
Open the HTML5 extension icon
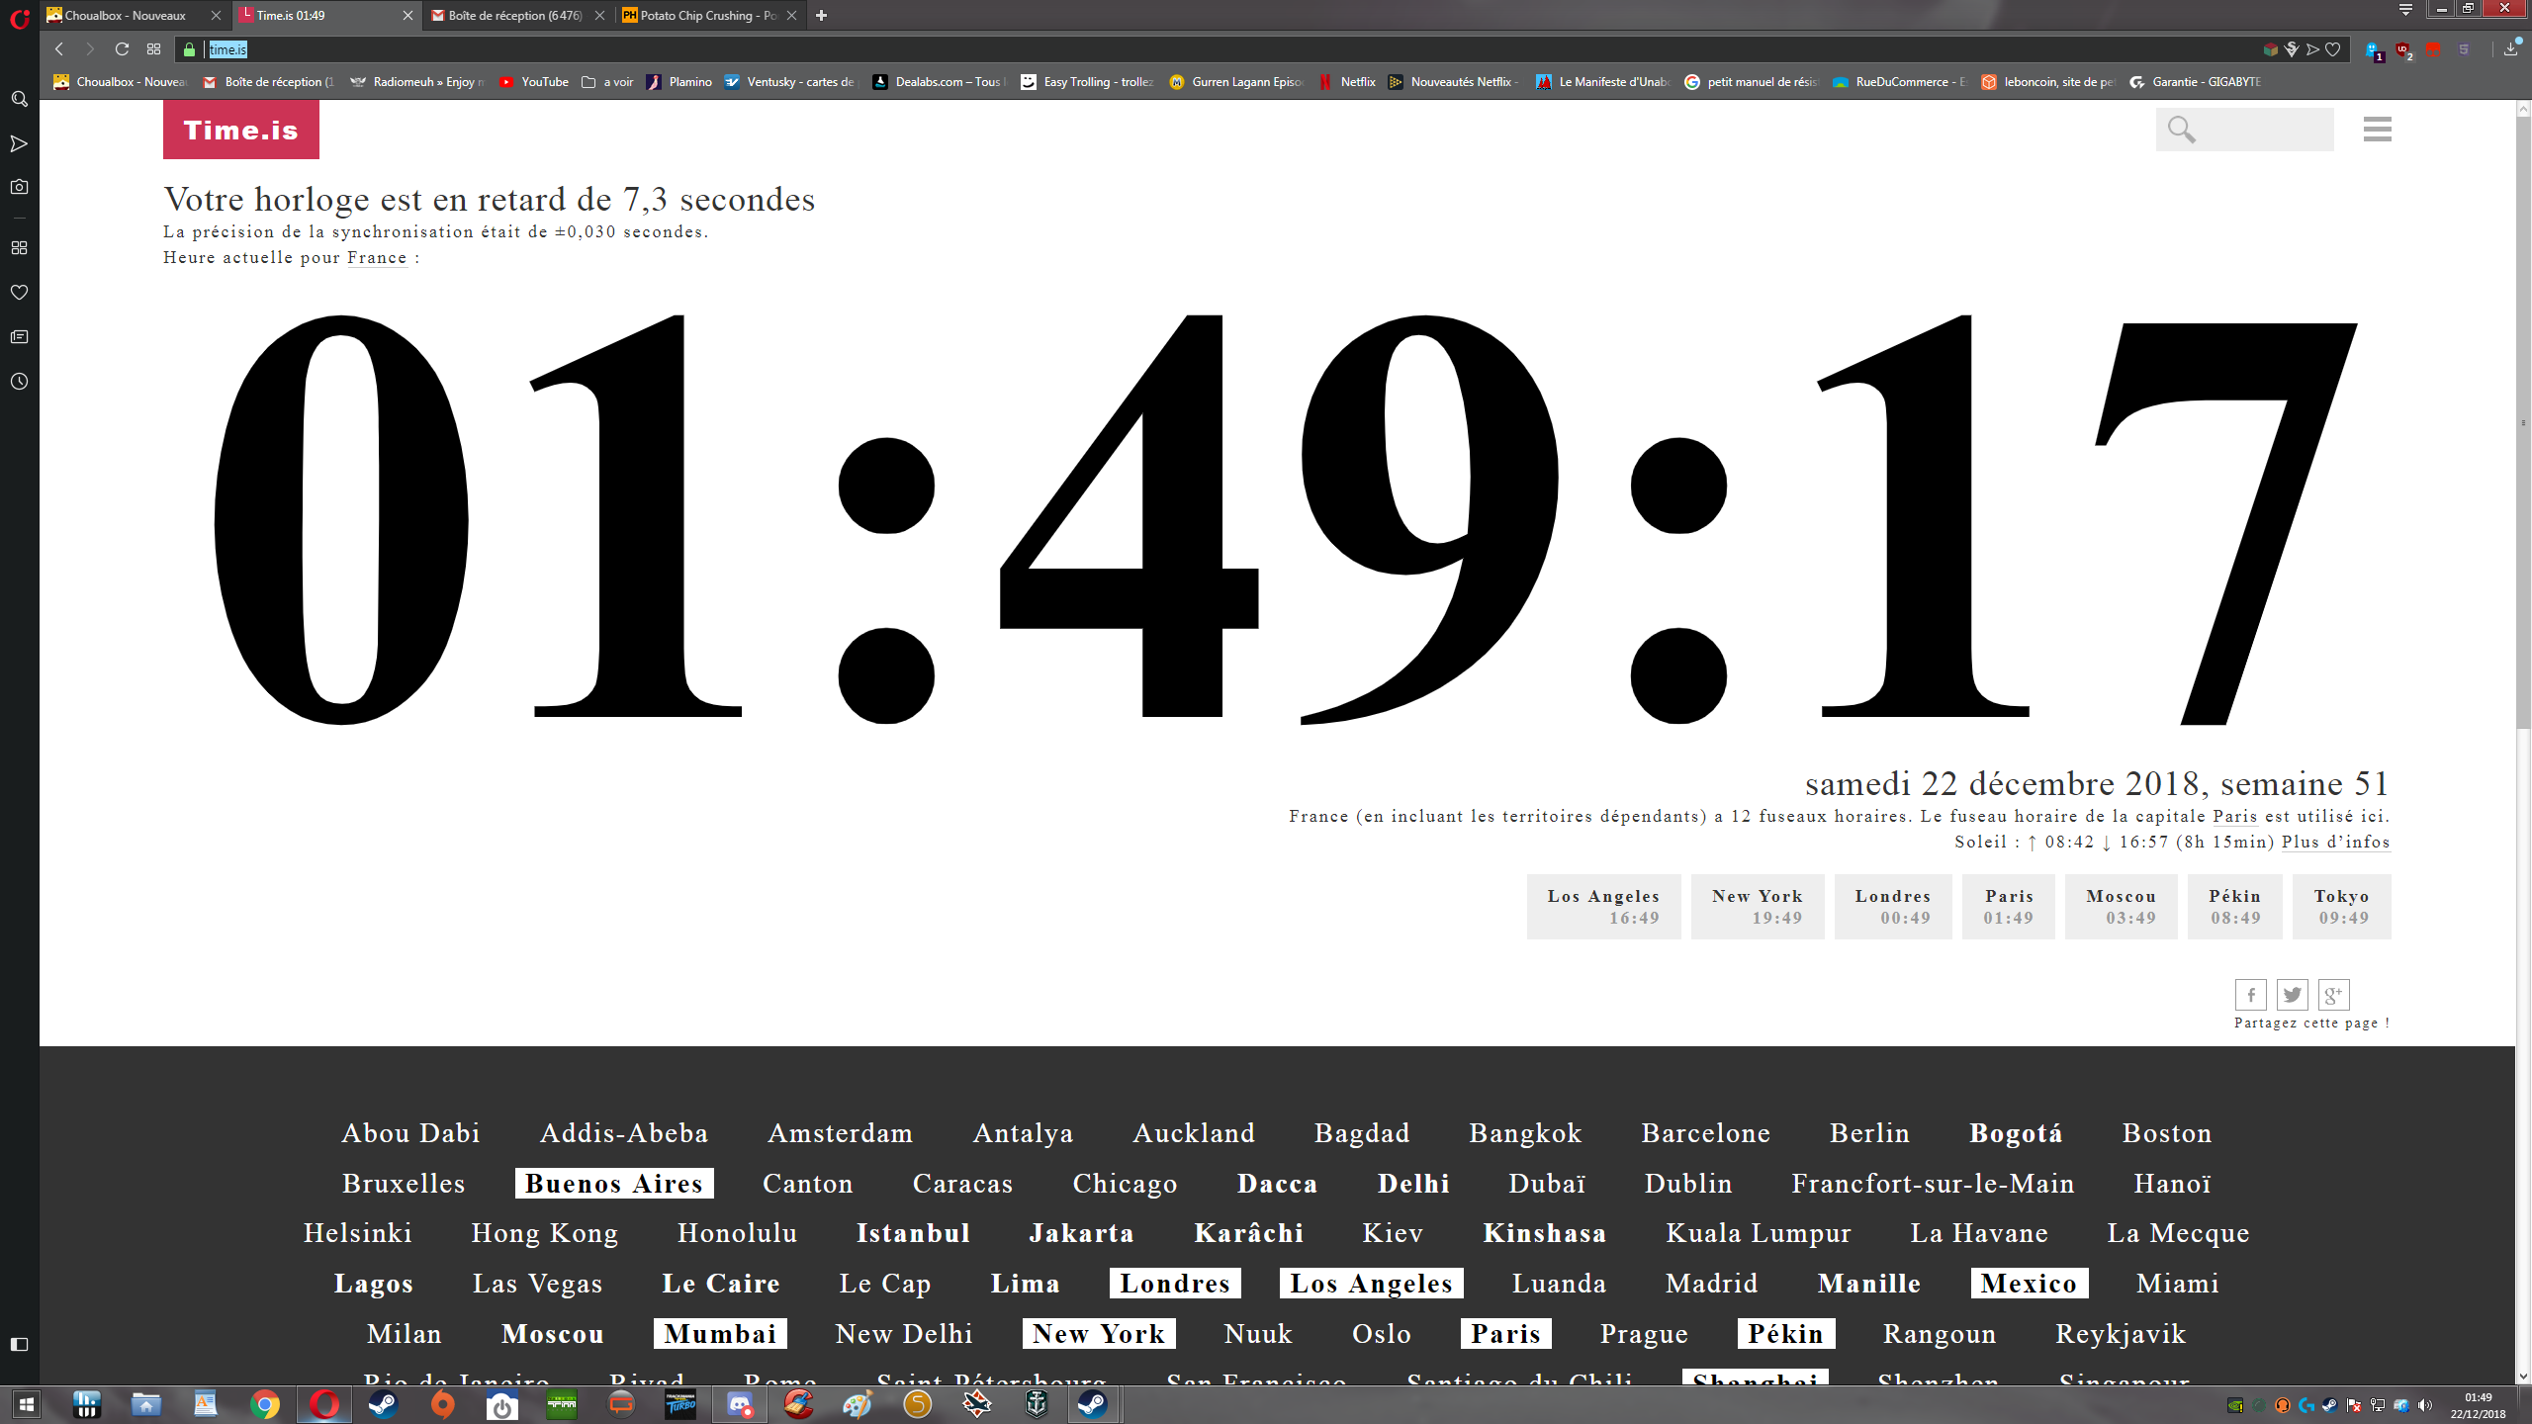point(2464,49)
